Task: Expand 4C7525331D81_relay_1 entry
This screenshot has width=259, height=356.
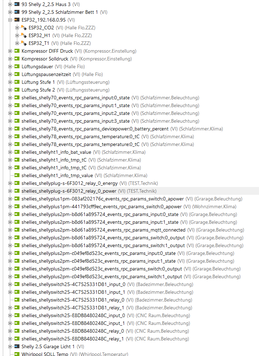Action: point(10,308)
